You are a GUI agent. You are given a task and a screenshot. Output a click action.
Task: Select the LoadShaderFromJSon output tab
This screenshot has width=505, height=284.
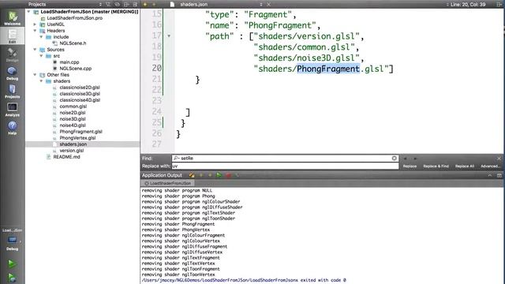tap(167, 183)
